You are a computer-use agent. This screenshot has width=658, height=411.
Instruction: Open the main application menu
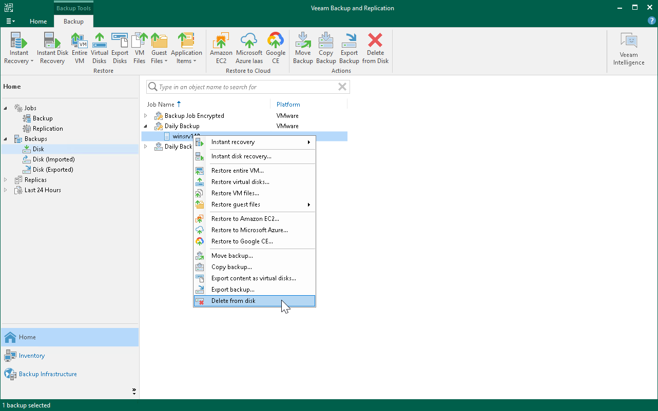10,21
